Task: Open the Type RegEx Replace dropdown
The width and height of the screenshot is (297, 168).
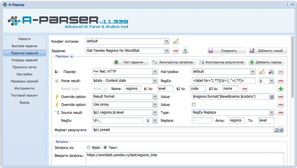Action: coord(272,112)
